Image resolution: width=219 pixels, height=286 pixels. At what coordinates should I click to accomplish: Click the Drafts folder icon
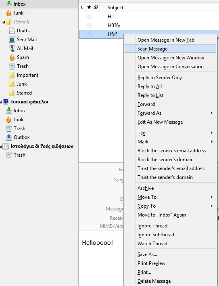(x=12, y=31)
